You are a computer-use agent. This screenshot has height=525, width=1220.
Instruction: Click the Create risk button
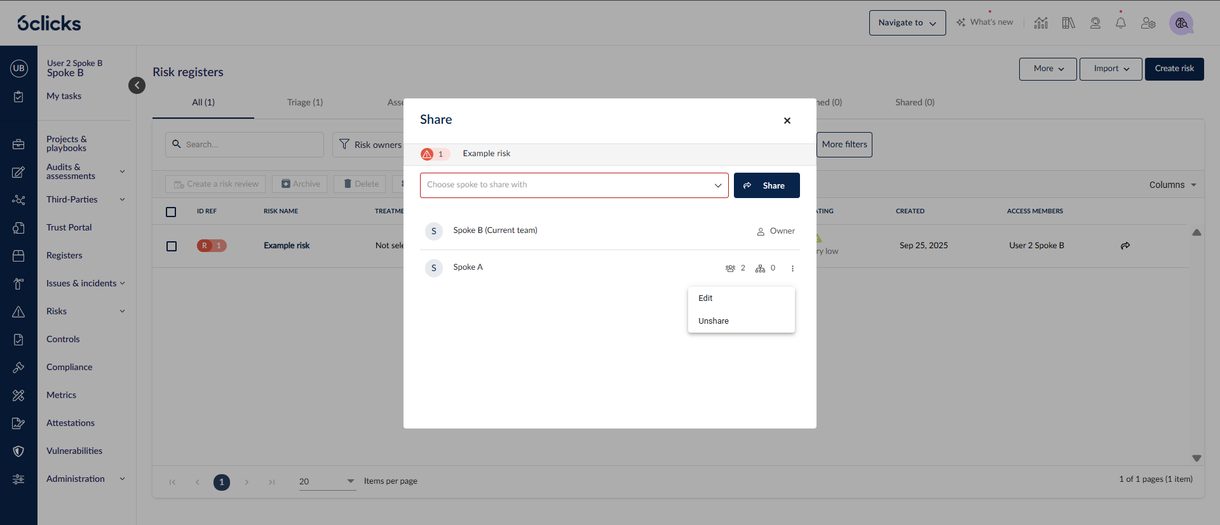(x=1174, y=69)
